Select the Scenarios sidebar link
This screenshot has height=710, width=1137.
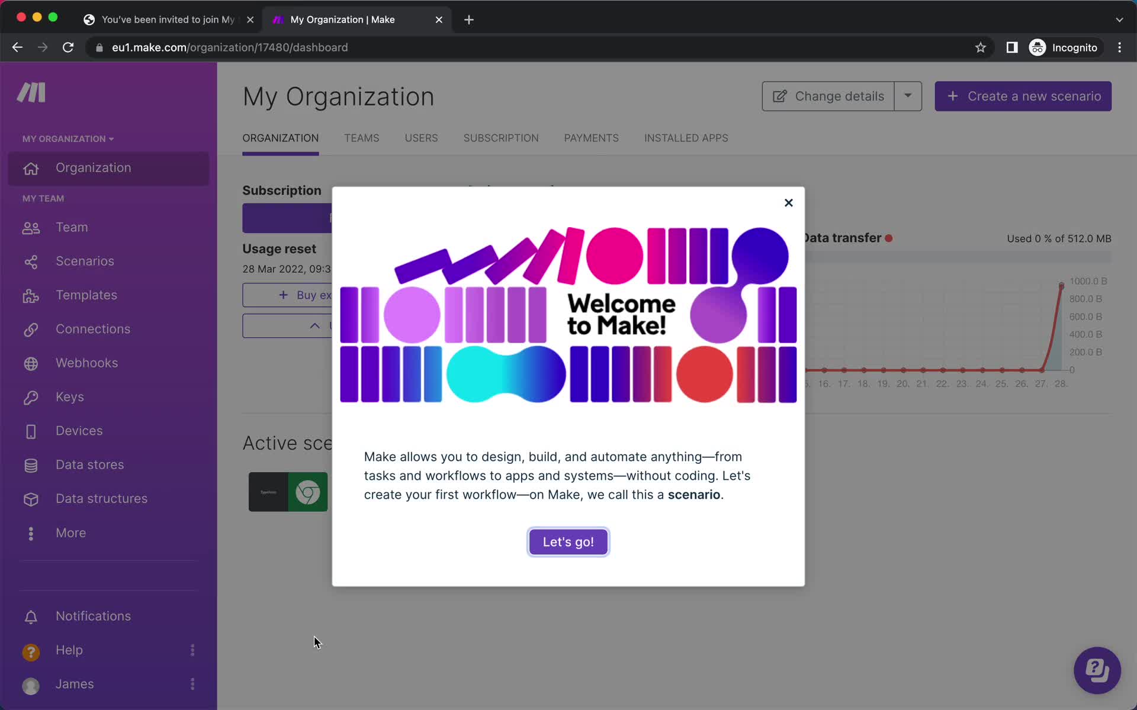[85, 261]
